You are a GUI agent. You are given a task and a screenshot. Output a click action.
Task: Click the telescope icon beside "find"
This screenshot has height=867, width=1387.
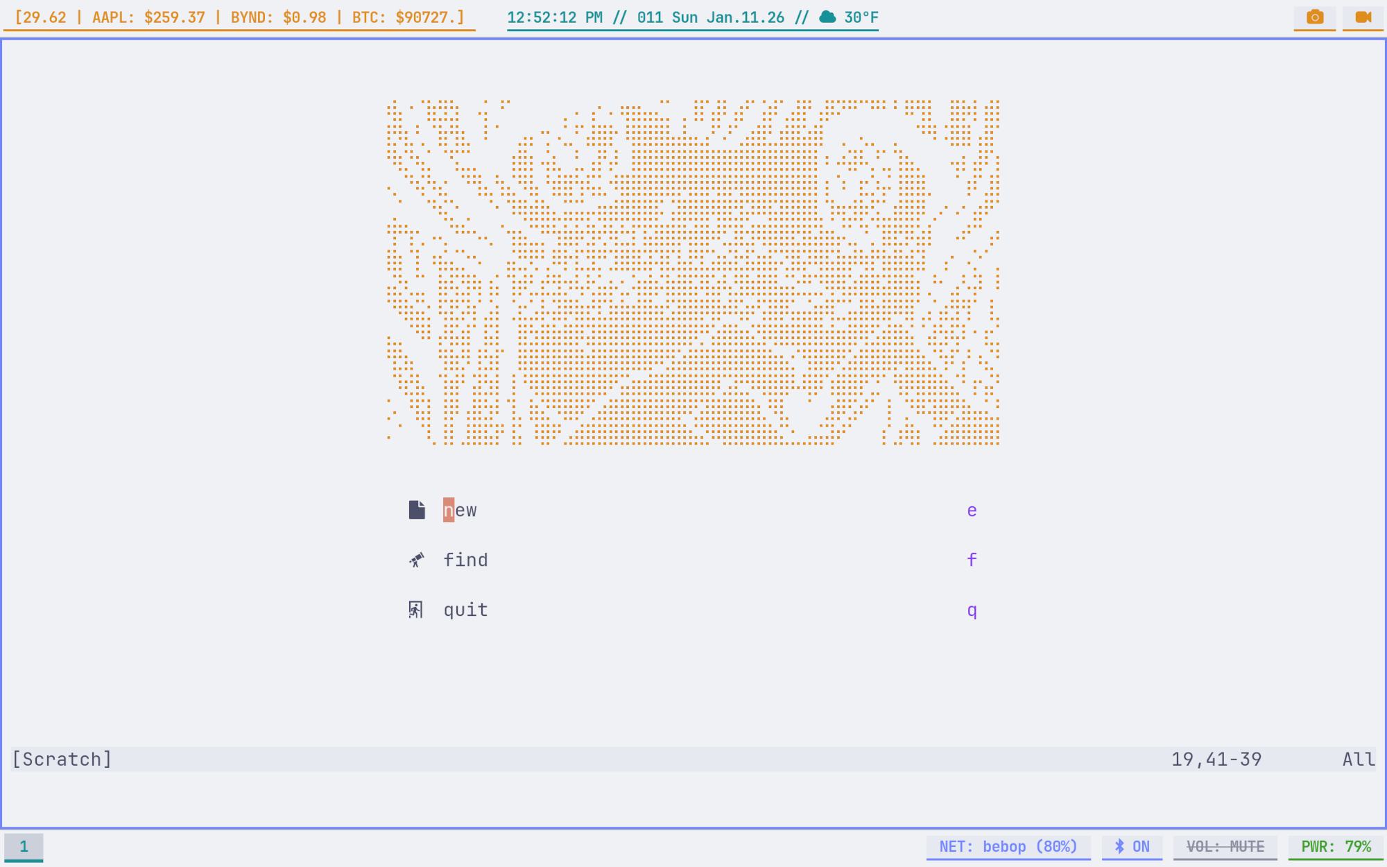click(x=416, y=559)
